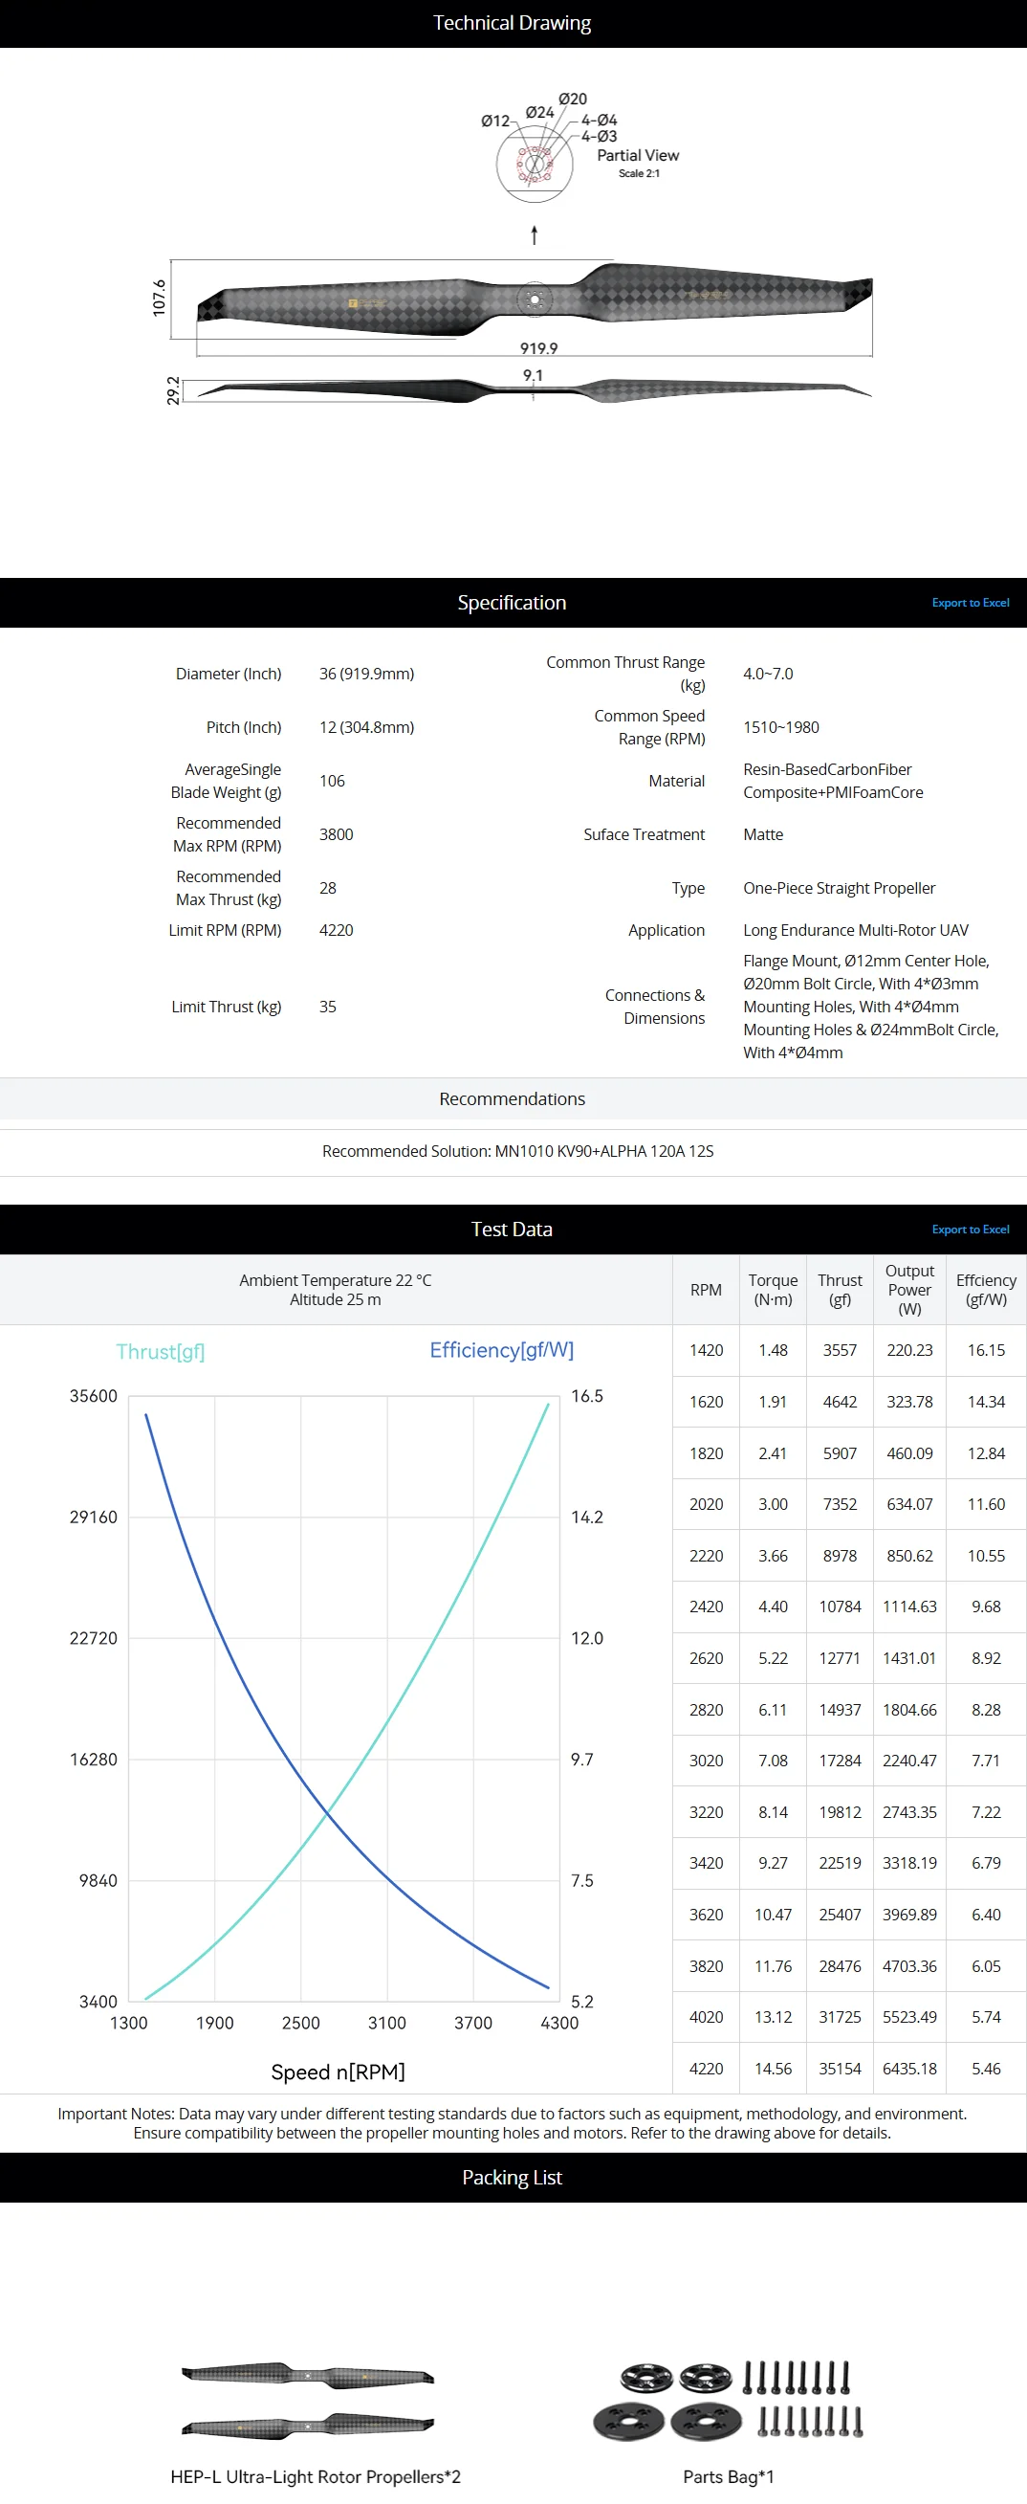Select the Technical Drawing section header
This screenshot has height=2504, width=1027.
513,23
